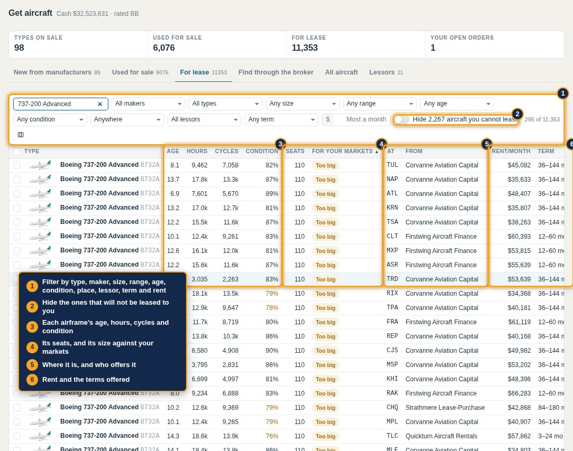Switch to New from manufacturers tab
This screenshot has width=573, height=451.
[x=57, y=72]
